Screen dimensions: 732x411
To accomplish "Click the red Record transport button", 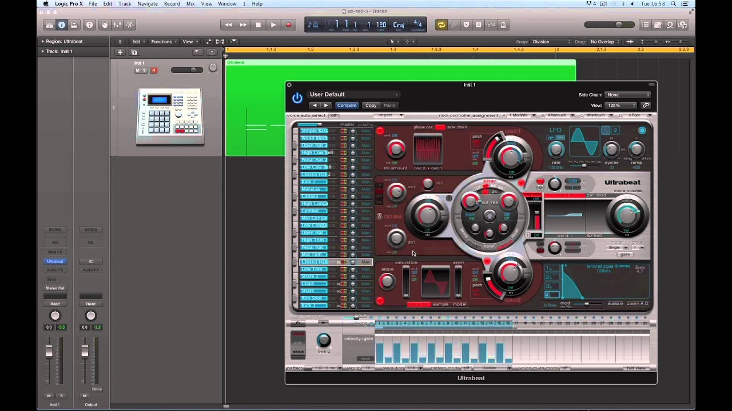I will [288, 25].
